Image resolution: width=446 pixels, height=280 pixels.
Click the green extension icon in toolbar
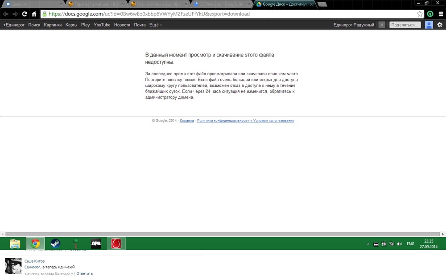[x=430, y=14]
